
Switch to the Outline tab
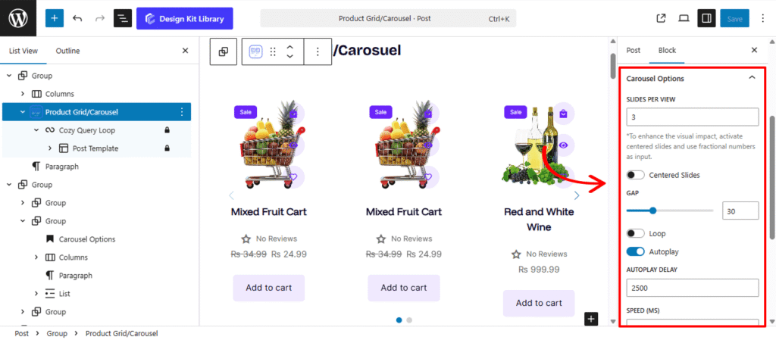pos(67,51)
